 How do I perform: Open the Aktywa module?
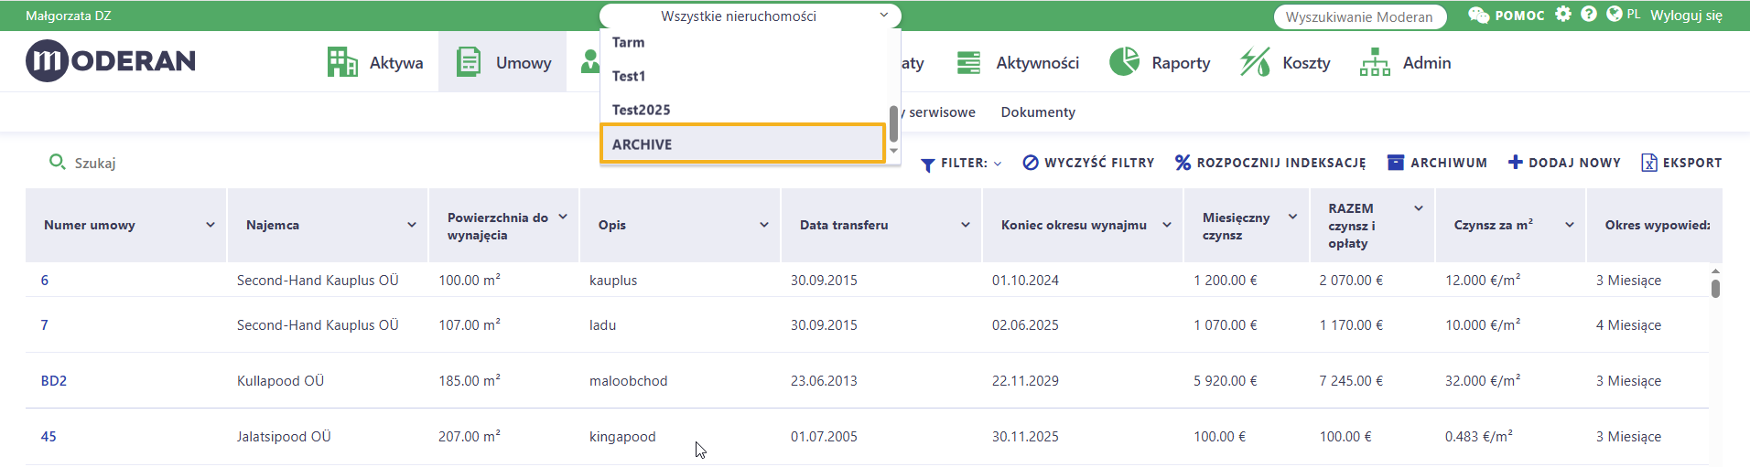click(375, 62)
